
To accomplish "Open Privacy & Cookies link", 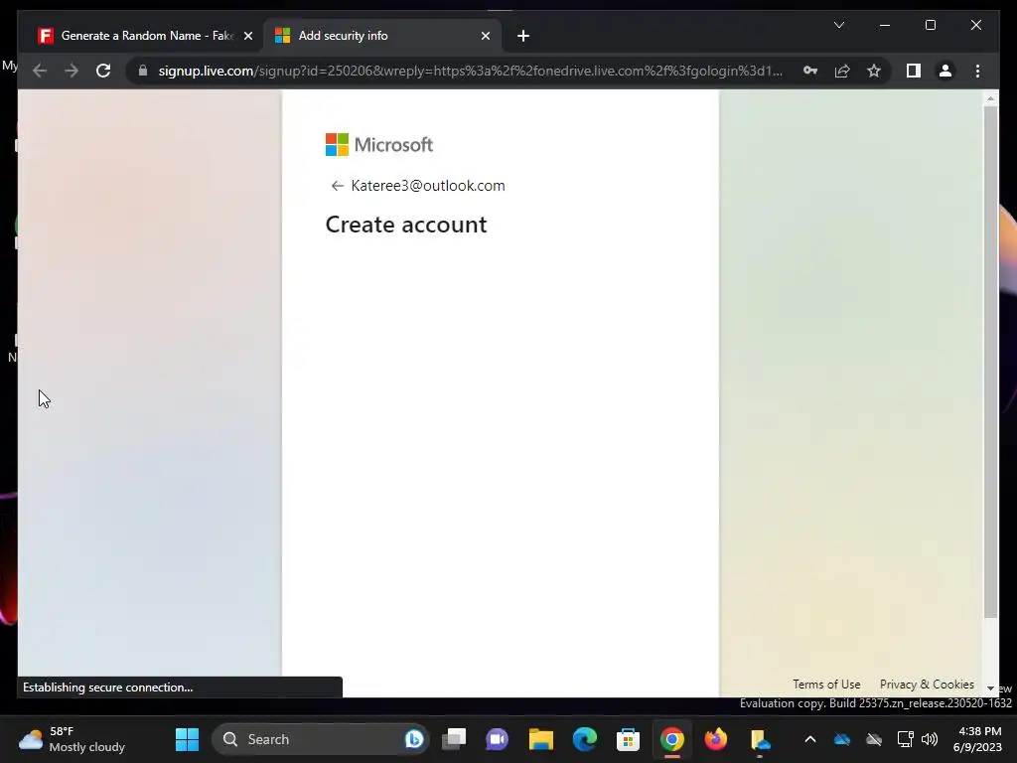I will [x=927, y=684].
